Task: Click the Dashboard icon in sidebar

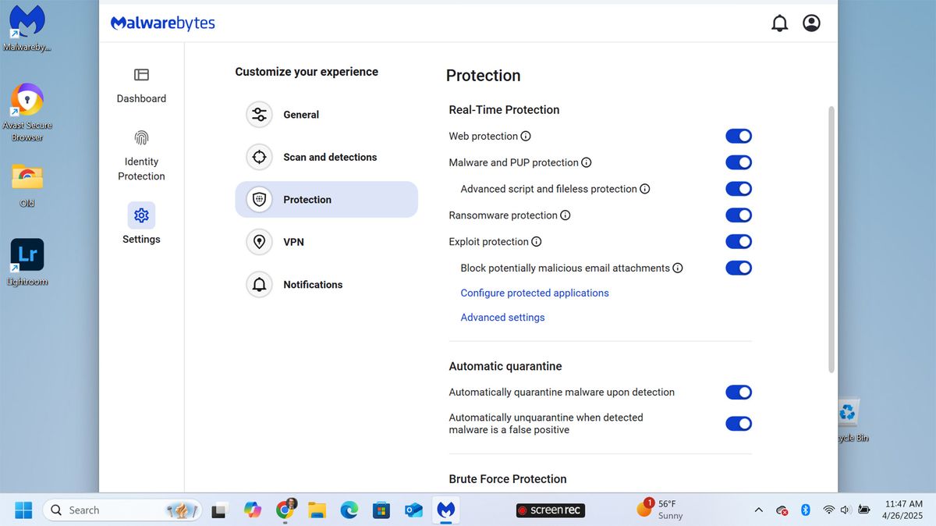Action: tap(141, 75)
